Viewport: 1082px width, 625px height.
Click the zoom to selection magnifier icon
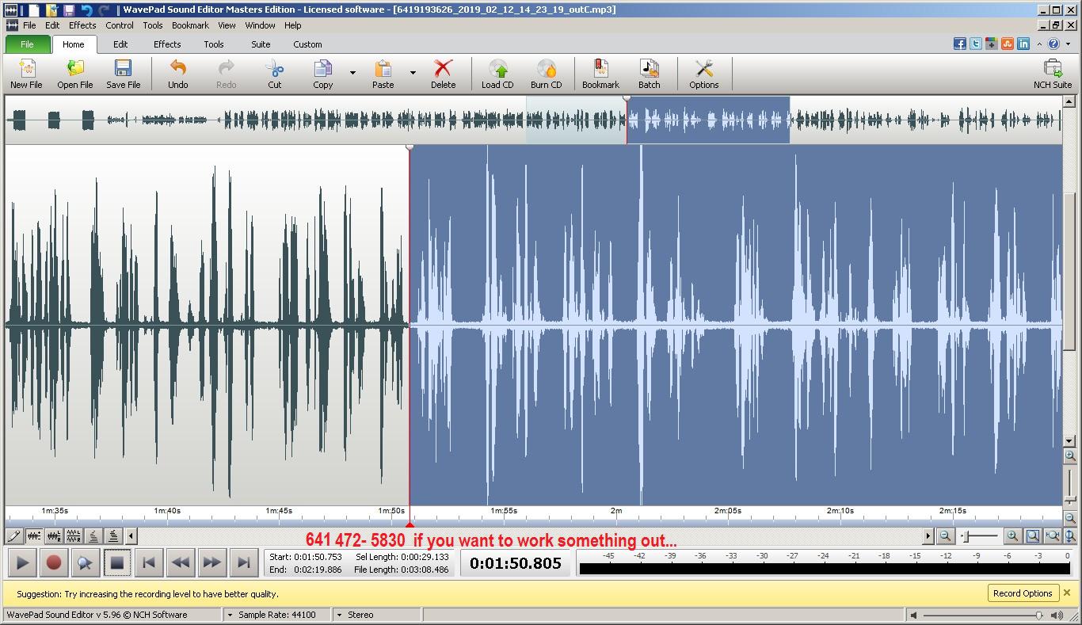coord(1032,536)
